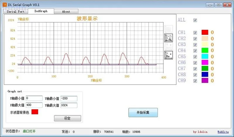Focus the Y轴最小值 input field
Screen dimensions: 234x137
coord(69,99)
